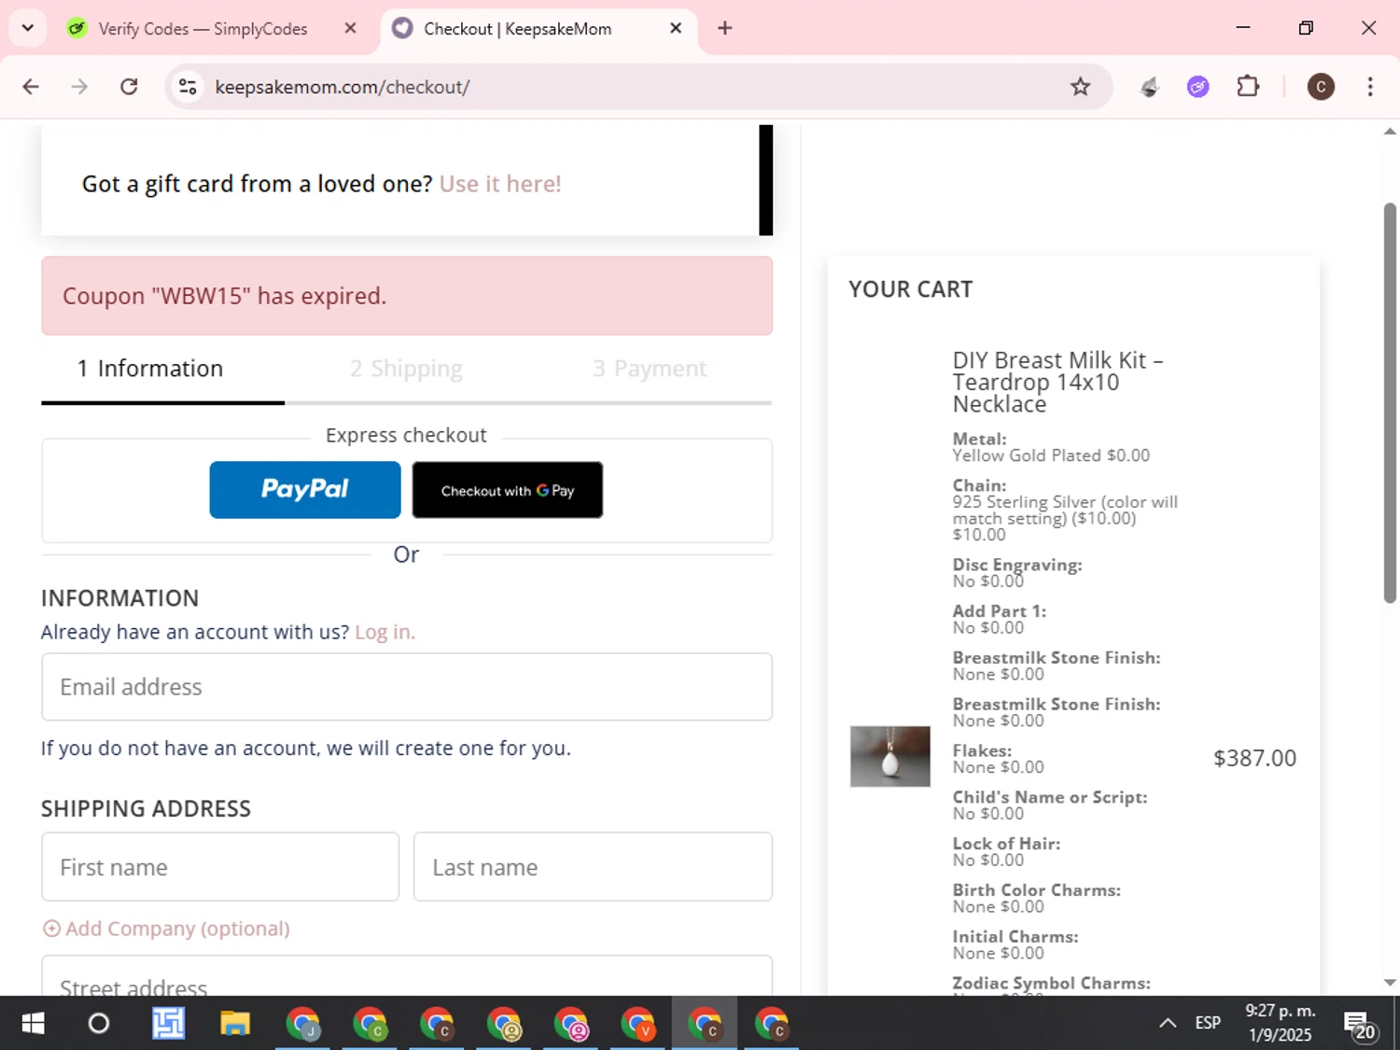Go to the 3 Payment step
The image size is (1400, 1050).
tap(650, 369)
